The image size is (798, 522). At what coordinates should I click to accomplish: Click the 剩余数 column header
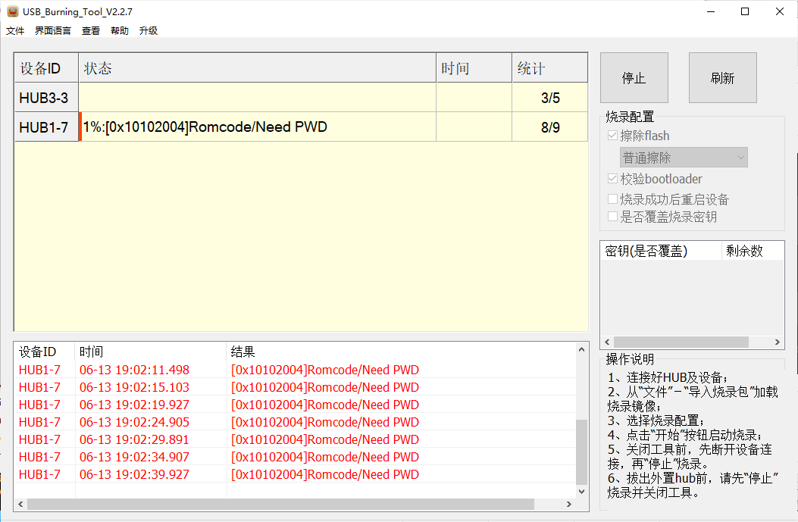click(x=753, y=251)
